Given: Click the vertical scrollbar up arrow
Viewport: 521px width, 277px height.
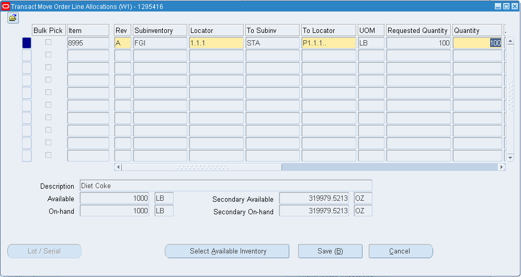Looking at the screenshot, I should [510, 41].
